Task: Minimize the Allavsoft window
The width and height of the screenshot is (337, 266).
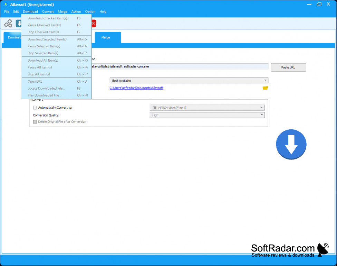Action: coord(309,4)
